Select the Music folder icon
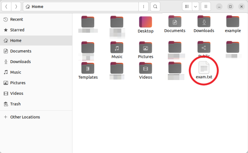 [117, 47]
